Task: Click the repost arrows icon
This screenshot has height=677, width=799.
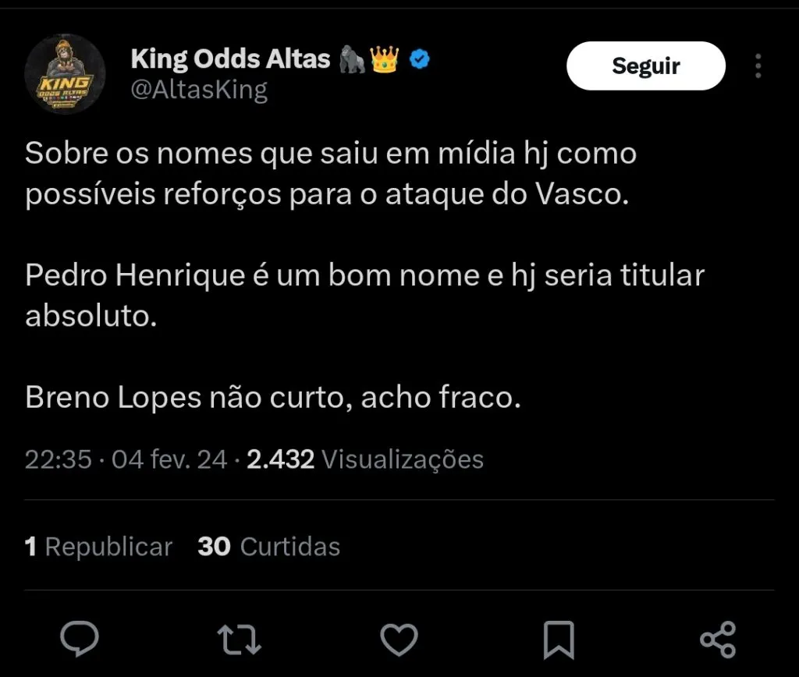Action: (239, 640)
